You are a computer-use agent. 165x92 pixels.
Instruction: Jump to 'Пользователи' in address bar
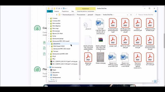pos(81,15)
